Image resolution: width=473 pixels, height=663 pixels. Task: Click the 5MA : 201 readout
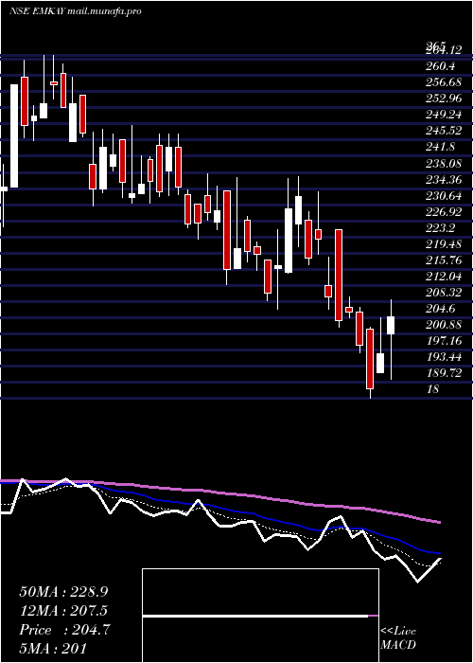(53, 648)
